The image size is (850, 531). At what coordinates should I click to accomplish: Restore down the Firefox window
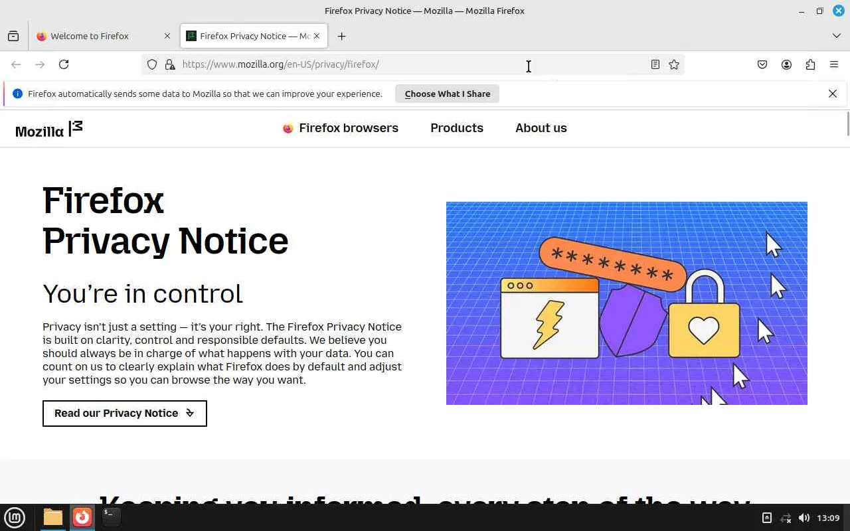820,11
